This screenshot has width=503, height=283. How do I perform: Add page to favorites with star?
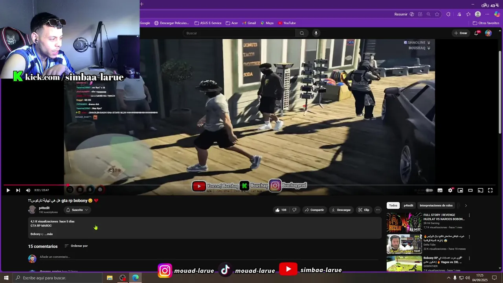pyautogui.click(x=437, y=14)
